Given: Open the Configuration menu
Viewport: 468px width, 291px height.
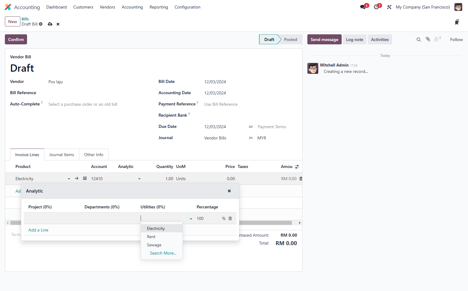Looking at the screenshot, I should 187,7.
